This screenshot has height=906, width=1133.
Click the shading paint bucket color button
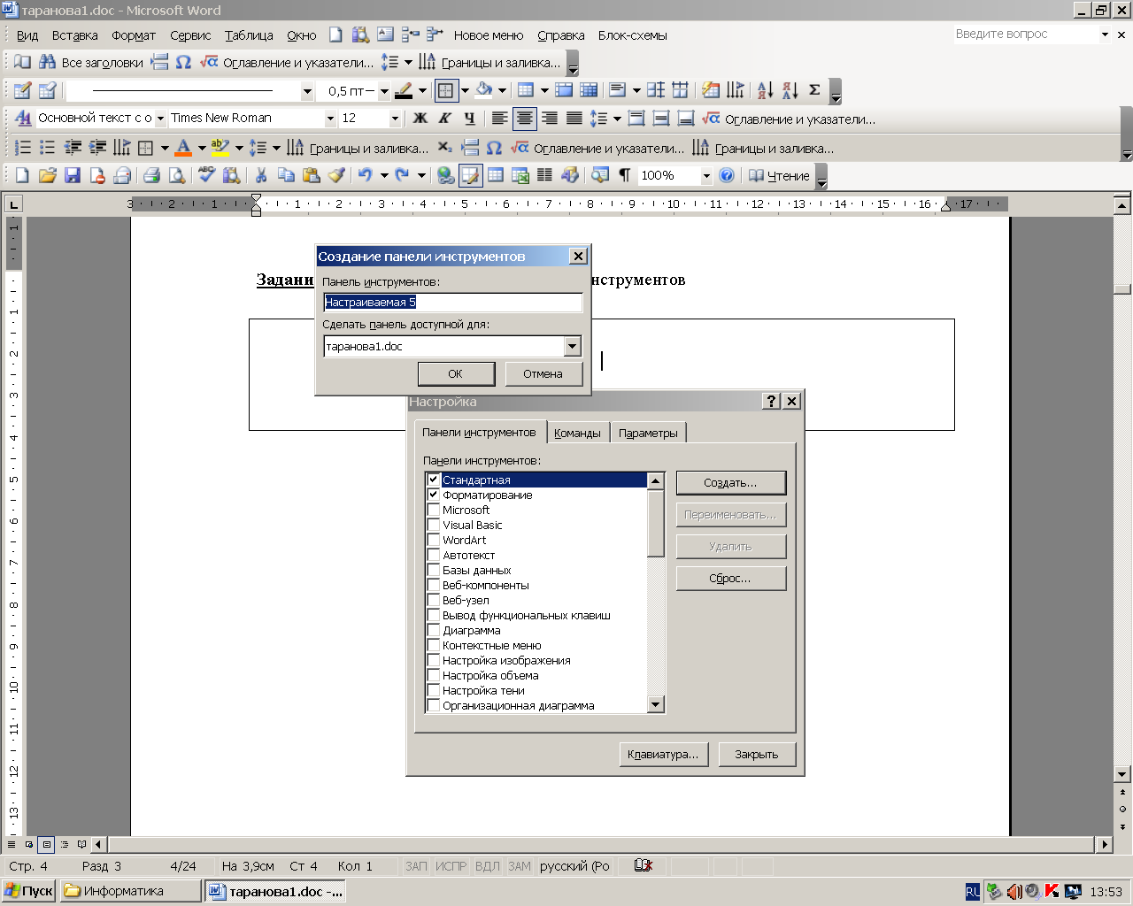pyautogui.click(x=483, y=89)
